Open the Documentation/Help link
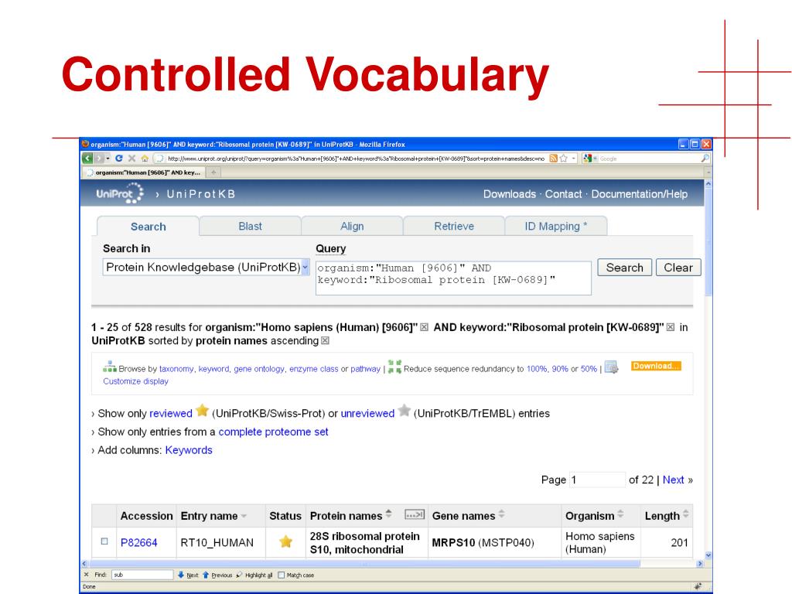The image size is (792, 594). click(x=639, y=194)
